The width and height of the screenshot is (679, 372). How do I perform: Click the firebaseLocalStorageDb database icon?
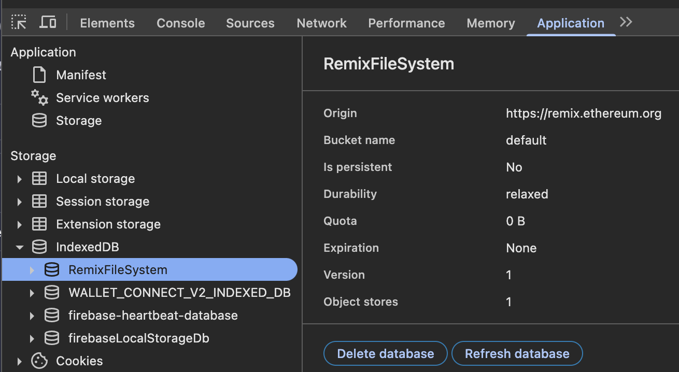pos(52,338)
